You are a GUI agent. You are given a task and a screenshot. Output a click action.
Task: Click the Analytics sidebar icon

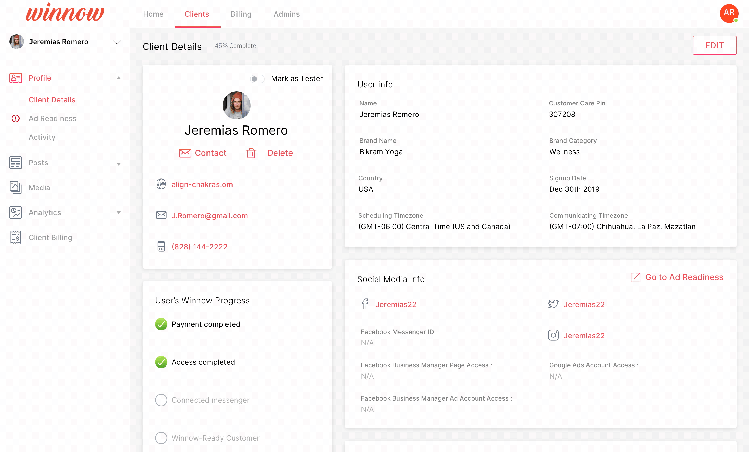pyautogui.click(x=15, y=212)
